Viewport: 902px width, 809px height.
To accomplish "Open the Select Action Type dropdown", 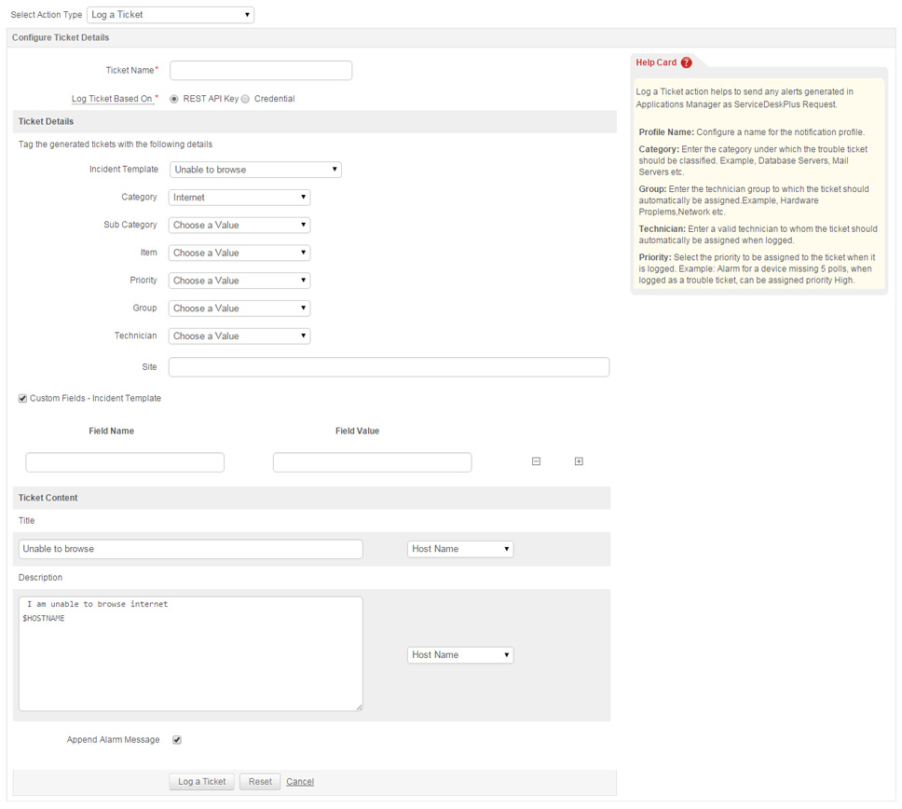I will (171, 15).
